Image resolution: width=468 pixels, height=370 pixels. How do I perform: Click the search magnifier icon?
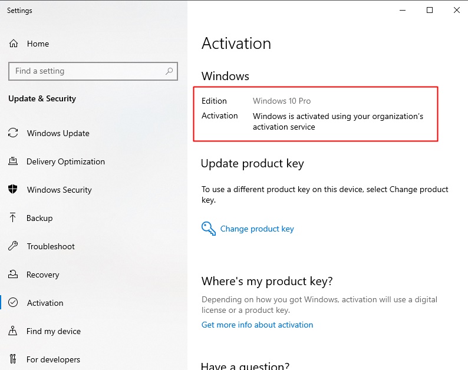(169, 71)
